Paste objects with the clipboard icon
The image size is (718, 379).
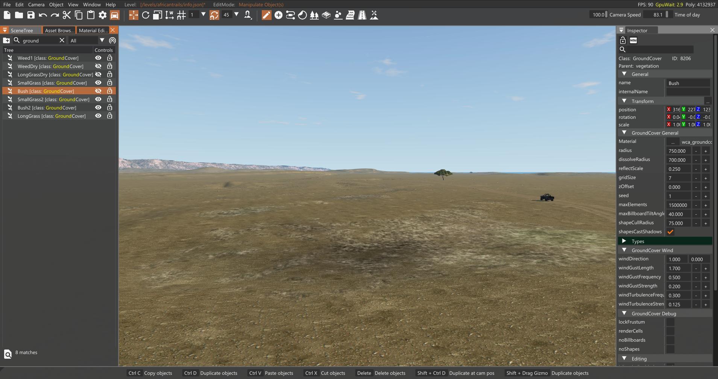[91, 15]
